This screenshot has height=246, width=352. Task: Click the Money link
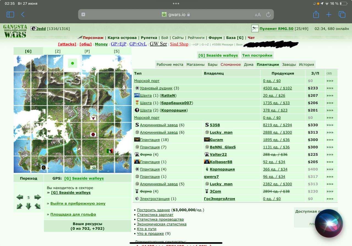(x=101, y=44)
